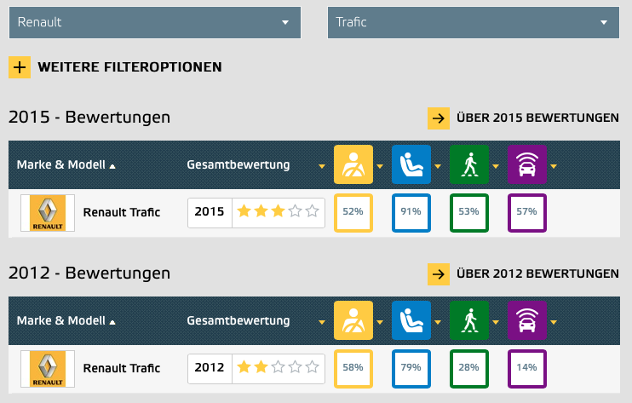The height and width of the screenshot is (403, 632).
Task: Click pedestrian protection icon in 2012 header
Action: pyautogui.click(x=469, y=320)
